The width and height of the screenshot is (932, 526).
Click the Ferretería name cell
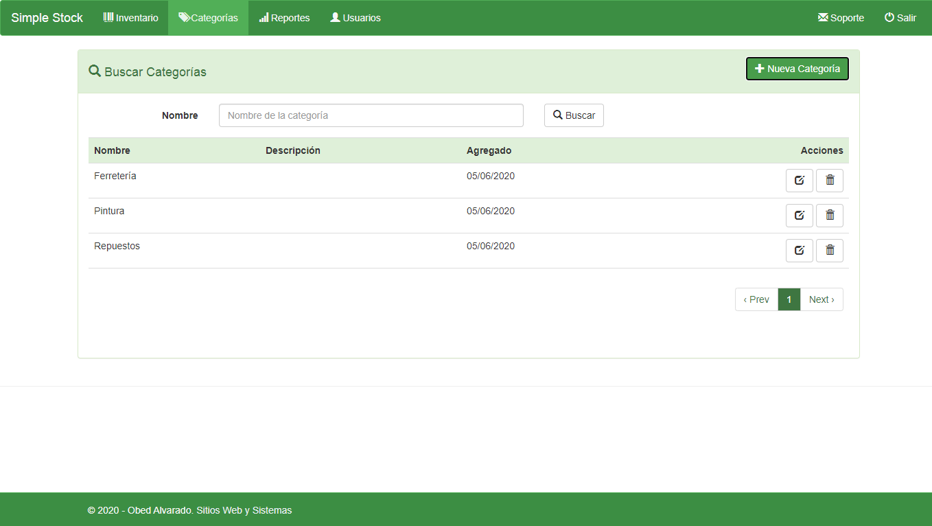[x=115, y=176]
